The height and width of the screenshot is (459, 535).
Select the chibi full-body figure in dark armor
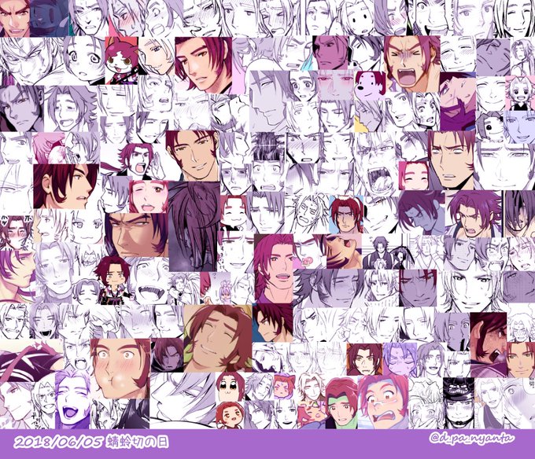(113, 281)
